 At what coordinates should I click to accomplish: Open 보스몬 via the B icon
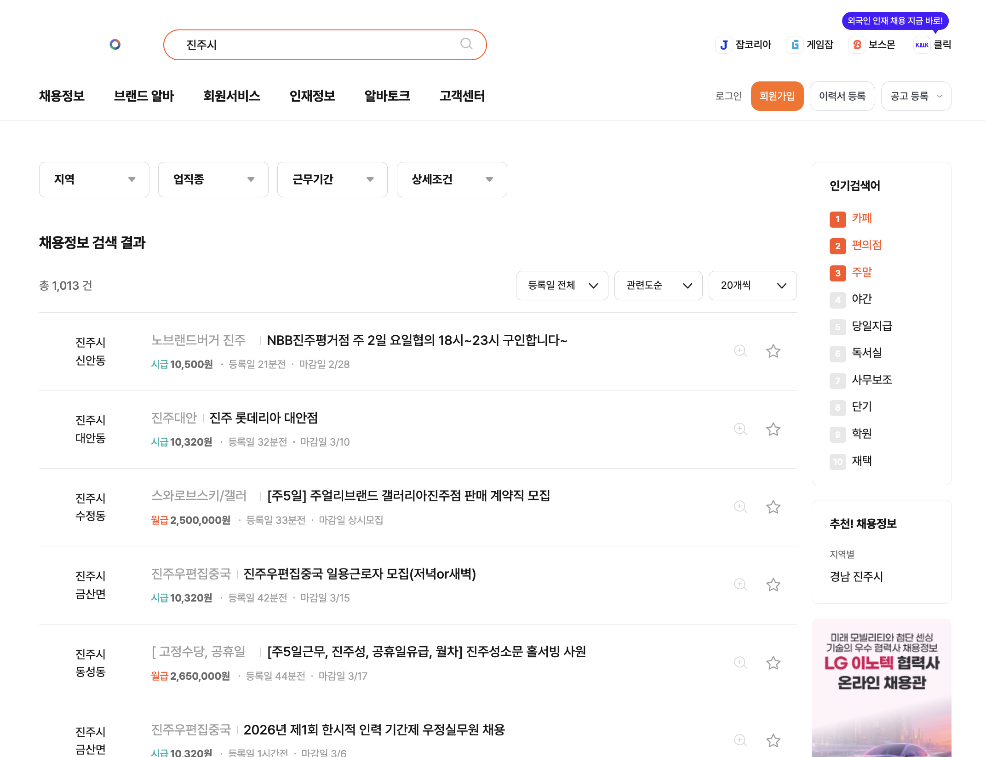point(857,44)
